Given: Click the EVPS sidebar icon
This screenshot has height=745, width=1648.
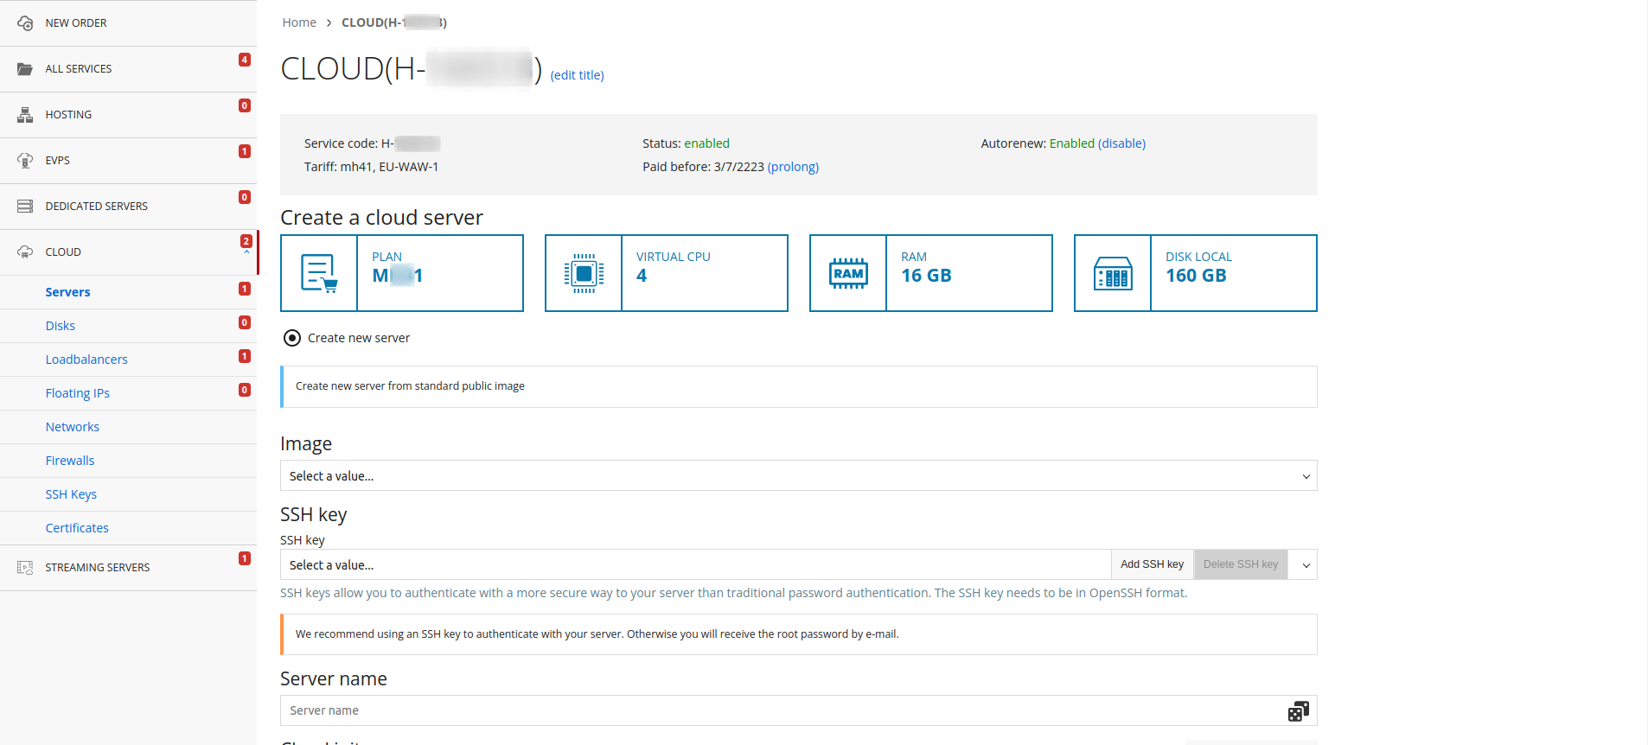Looking at the screenshot, I should tap(25, 161).
